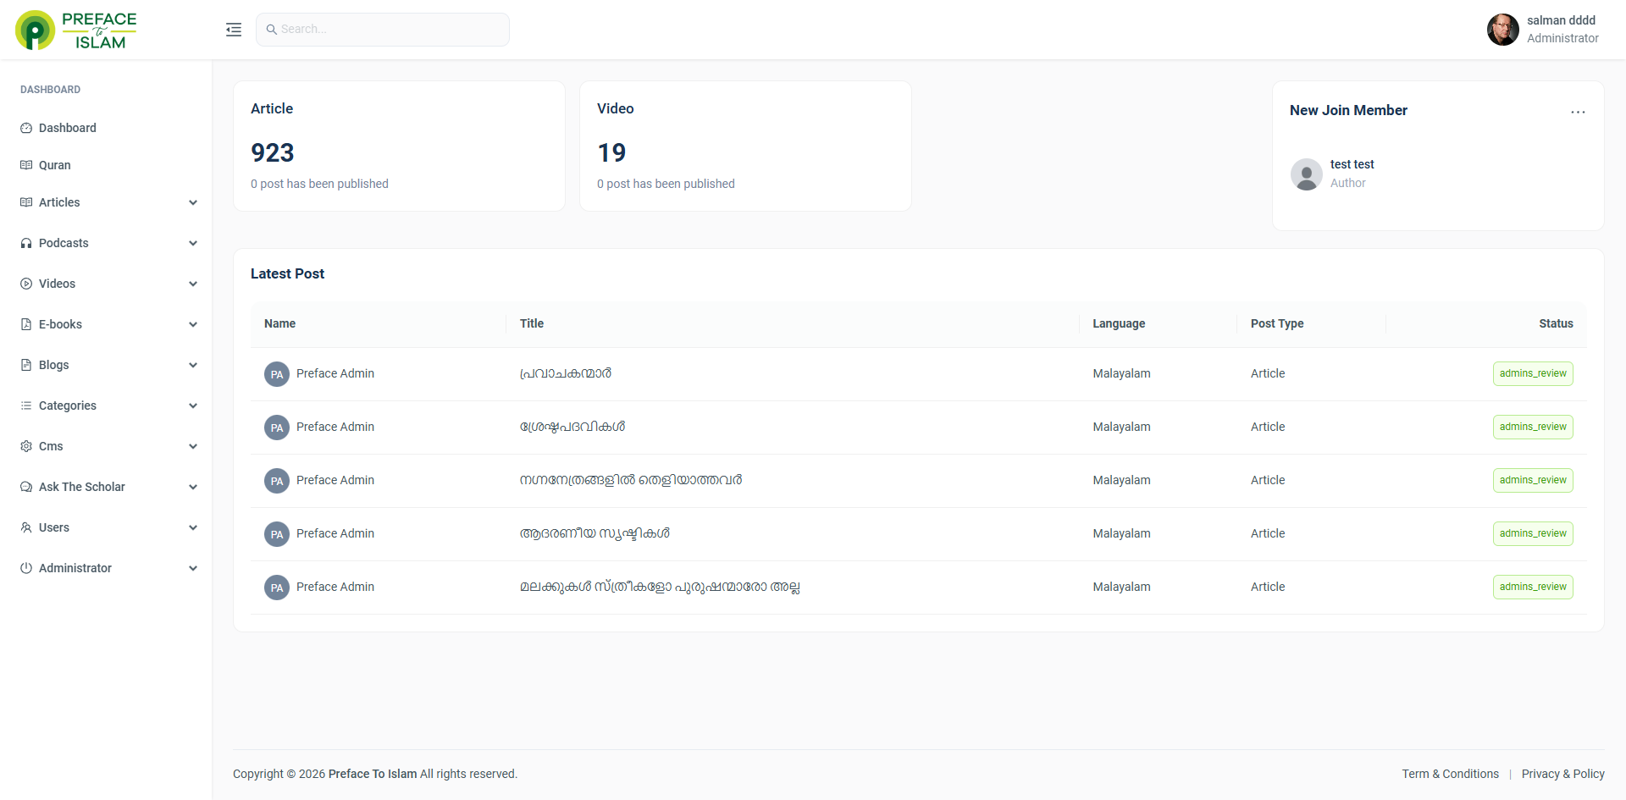Click the test test member avatar
The image size is (1626, 800).
pos(1306,174)
